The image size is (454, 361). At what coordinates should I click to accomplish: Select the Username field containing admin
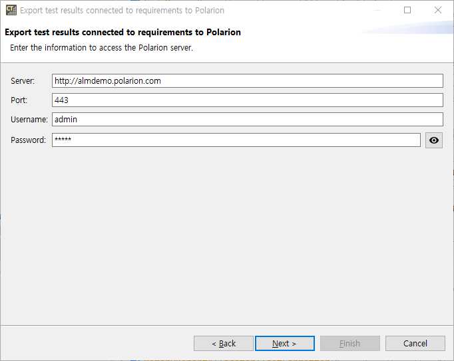pyautogui.click(x=248, y=120)
